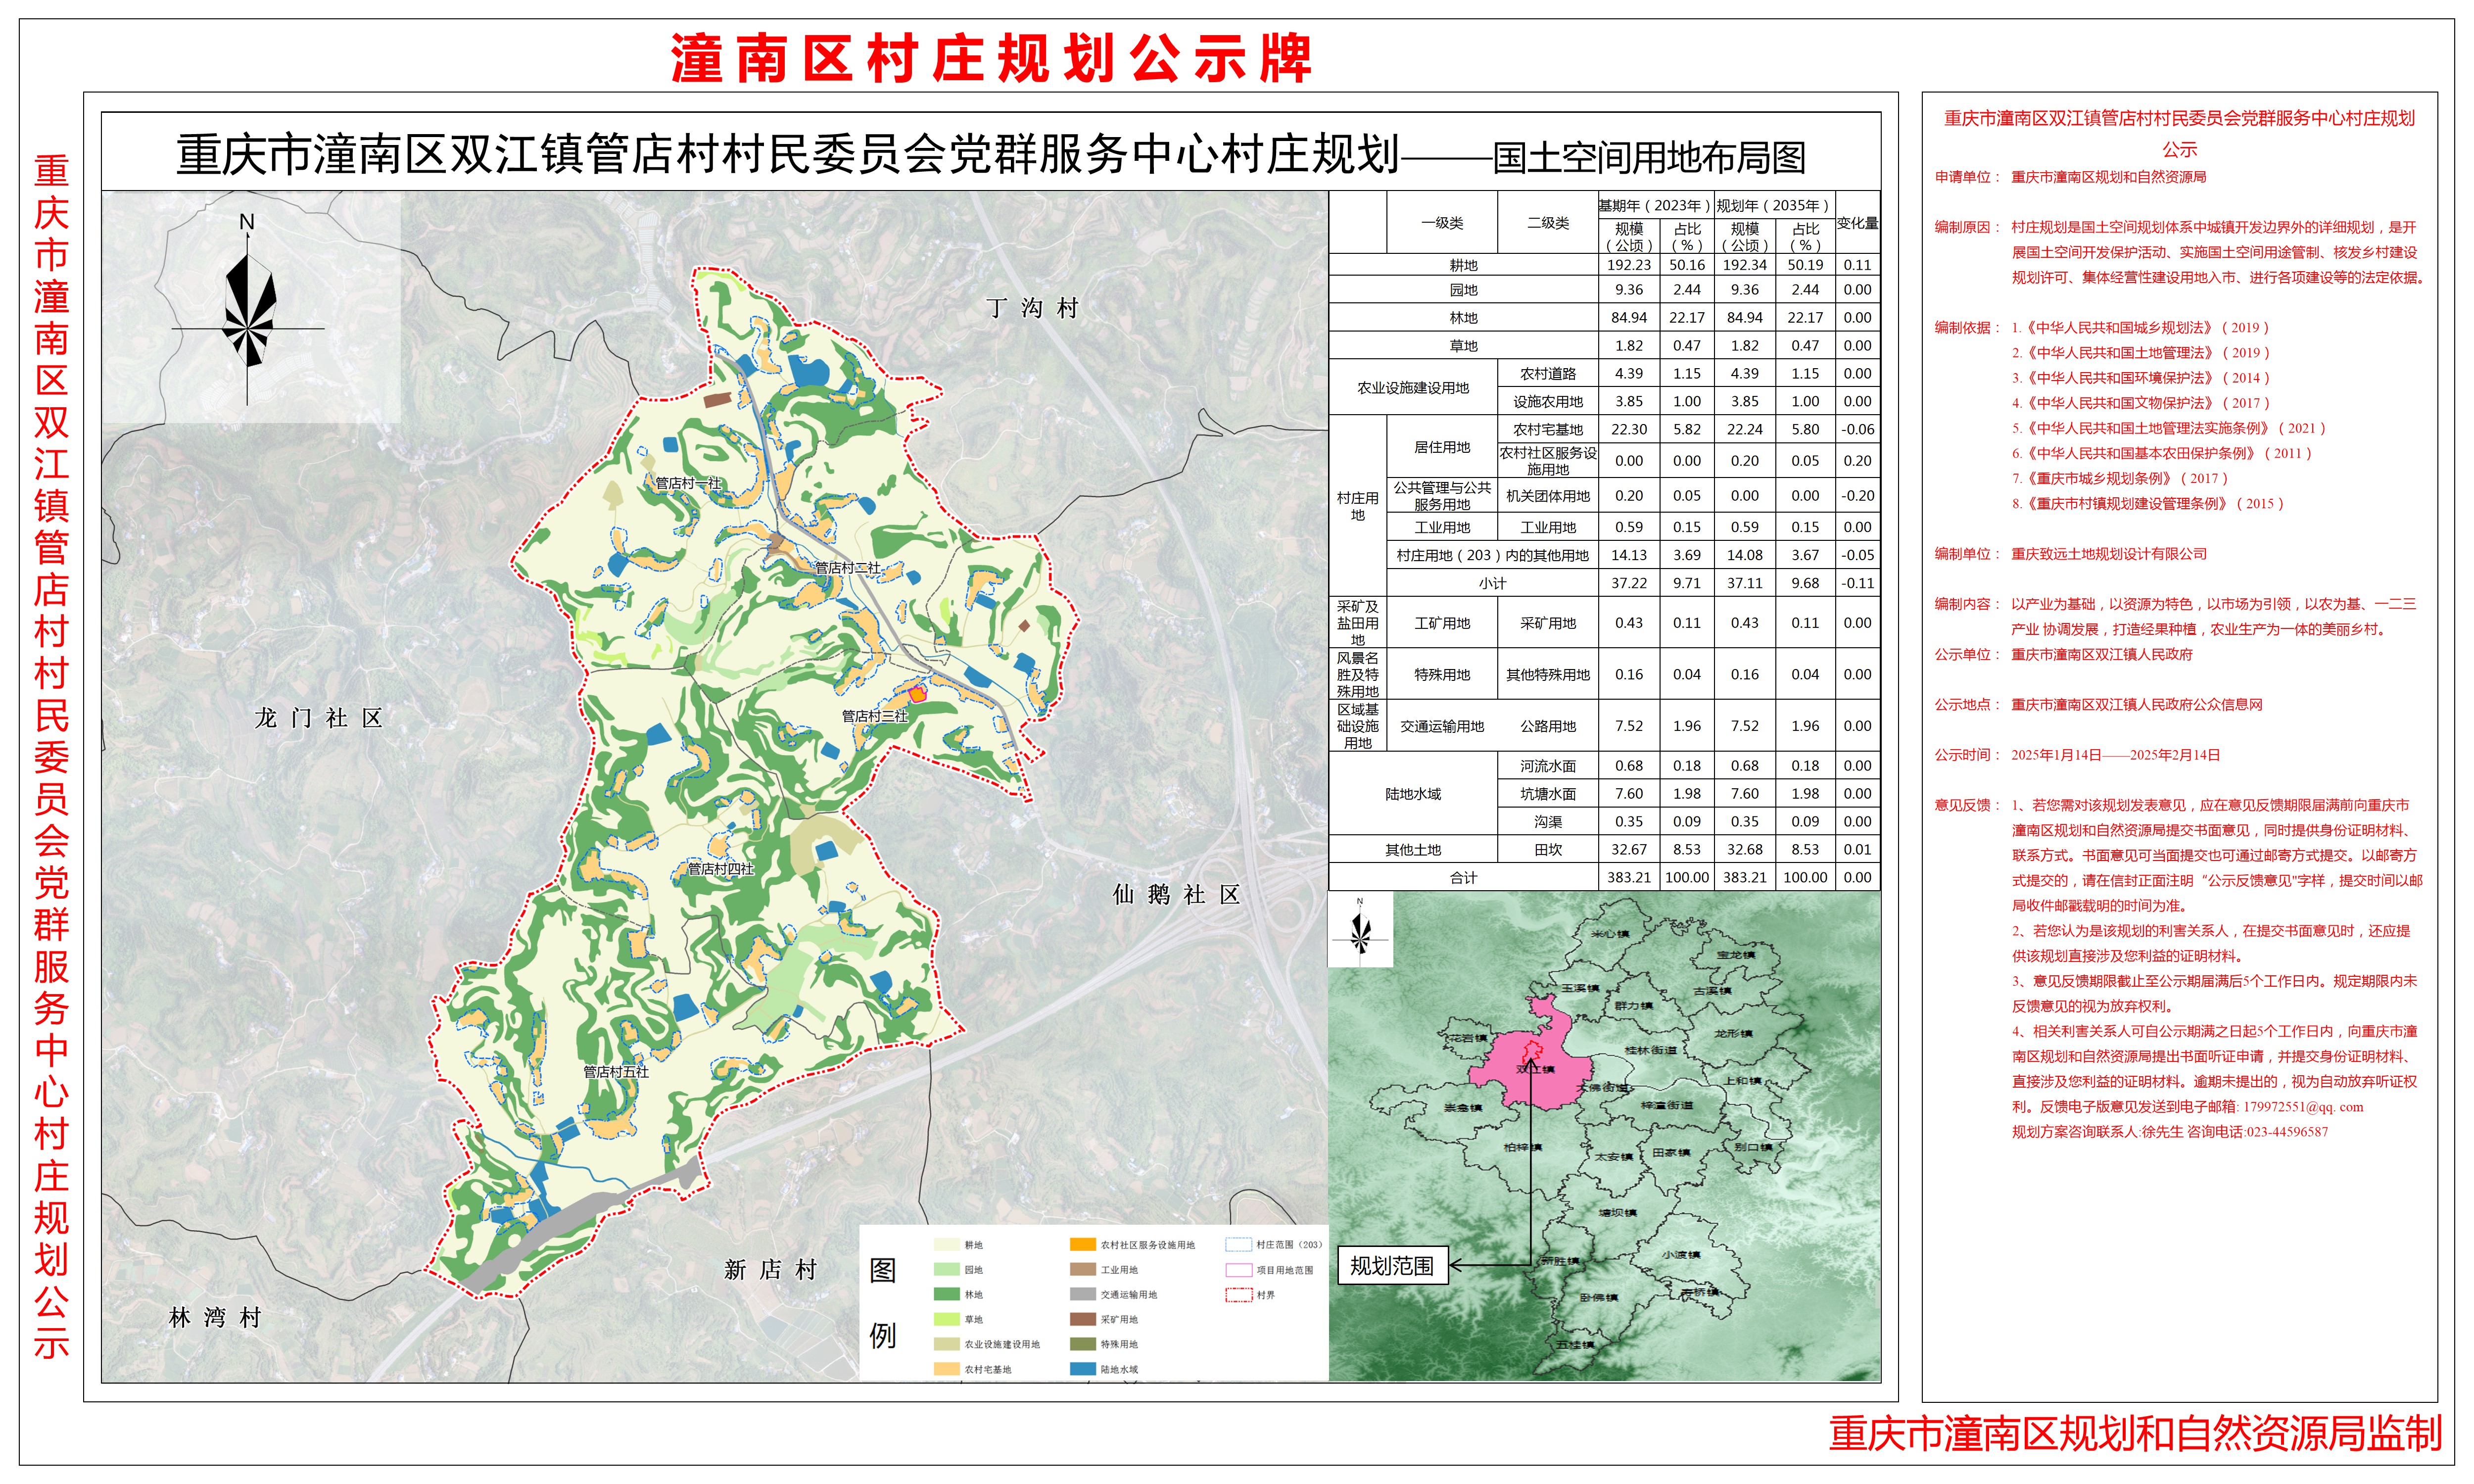Image resolution: width=2474 pixels, height=1484 pixels.
Task: Click the 仙鹅社区 label on the map
Action: click(x=1176, y=894)
